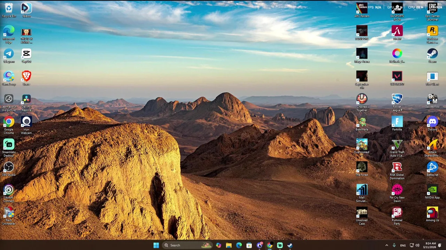Click the taskbar Search box
Screen dimensions: 446x250
point(187,245)
